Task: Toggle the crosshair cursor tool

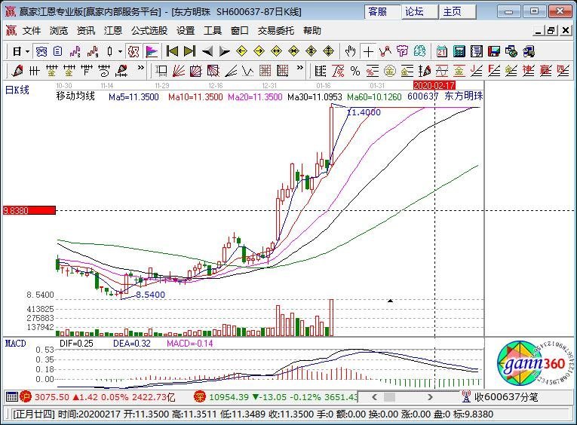Action: click(368, 51)
